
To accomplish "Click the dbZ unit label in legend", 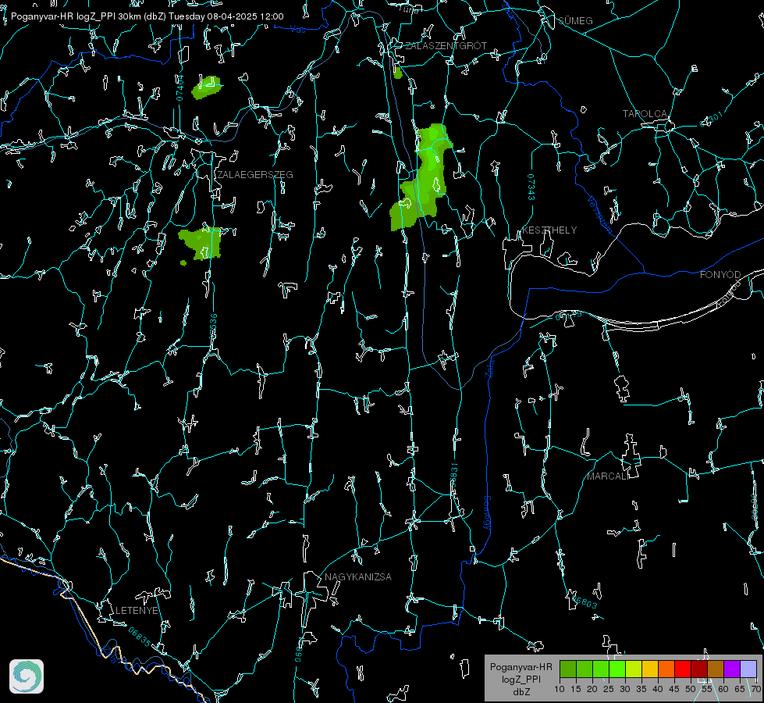I will (521, 692).
